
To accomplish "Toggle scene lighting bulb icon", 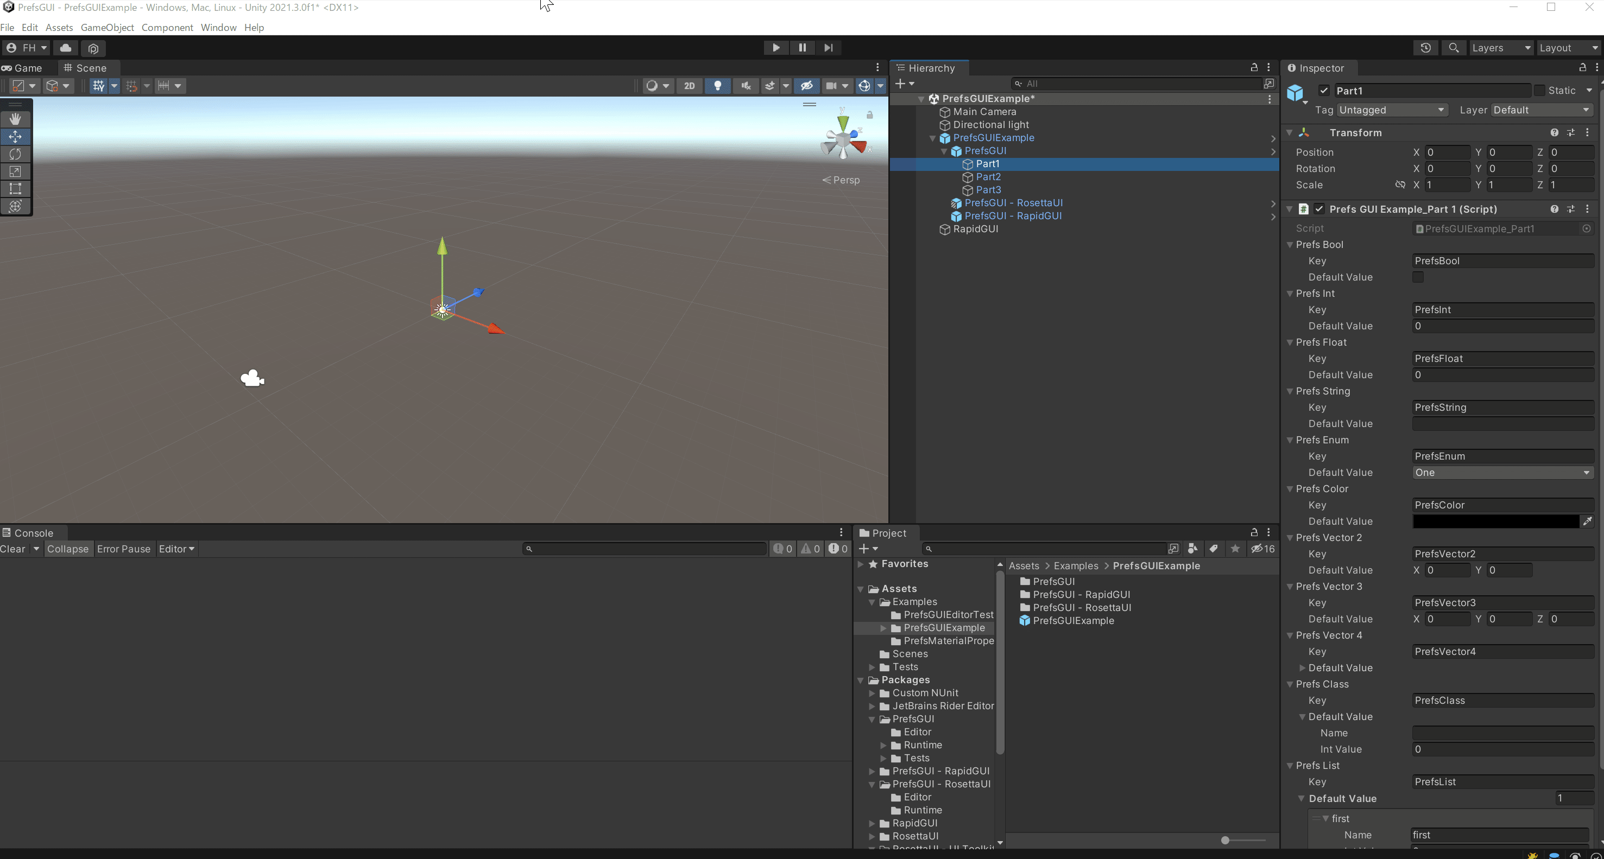I will (717, 86).
